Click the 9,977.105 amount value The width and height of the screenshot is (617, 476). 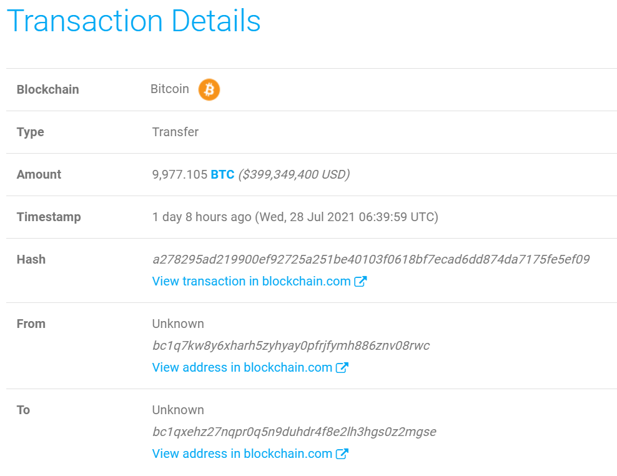click(179, 174)
